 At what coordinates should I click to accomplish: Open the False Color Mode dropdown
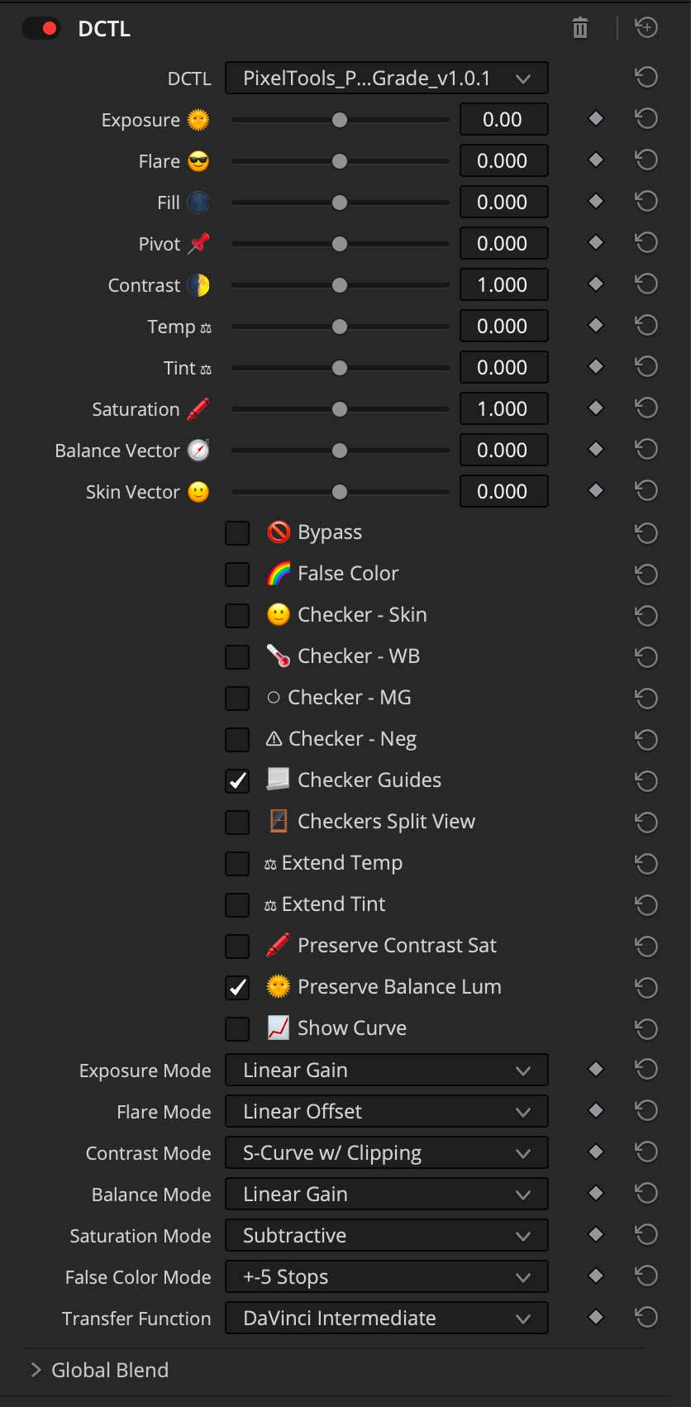coord(386,1277)
